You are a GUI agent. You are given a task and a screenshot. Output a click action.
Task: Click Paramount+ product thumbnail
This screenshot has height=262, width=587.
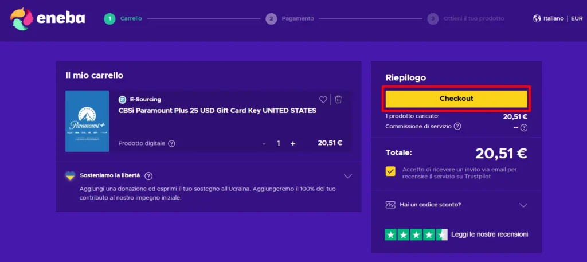pyautogui.click(x=87, y=122)
